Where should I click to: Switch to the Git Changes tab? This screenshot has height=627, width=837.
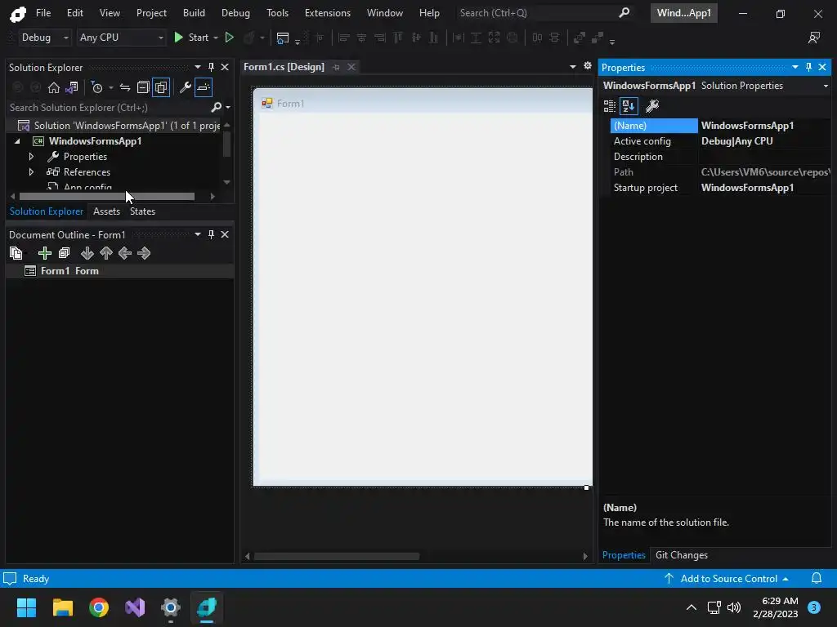coord(682,555)
